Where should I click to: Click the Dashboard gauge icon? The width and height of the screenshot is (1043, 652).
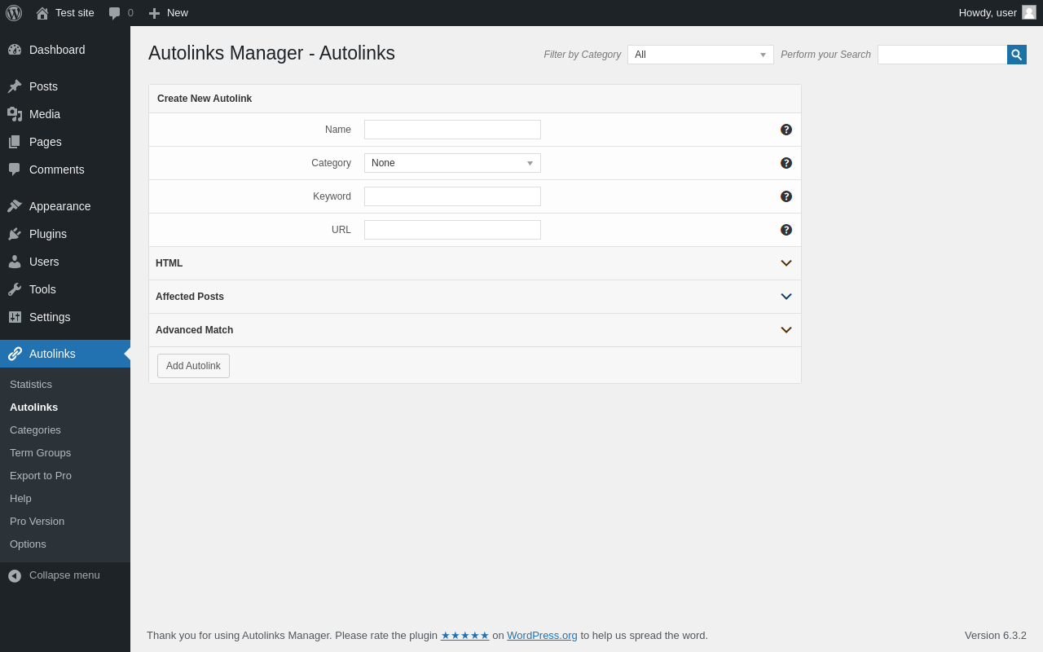[x=15, y=50]
